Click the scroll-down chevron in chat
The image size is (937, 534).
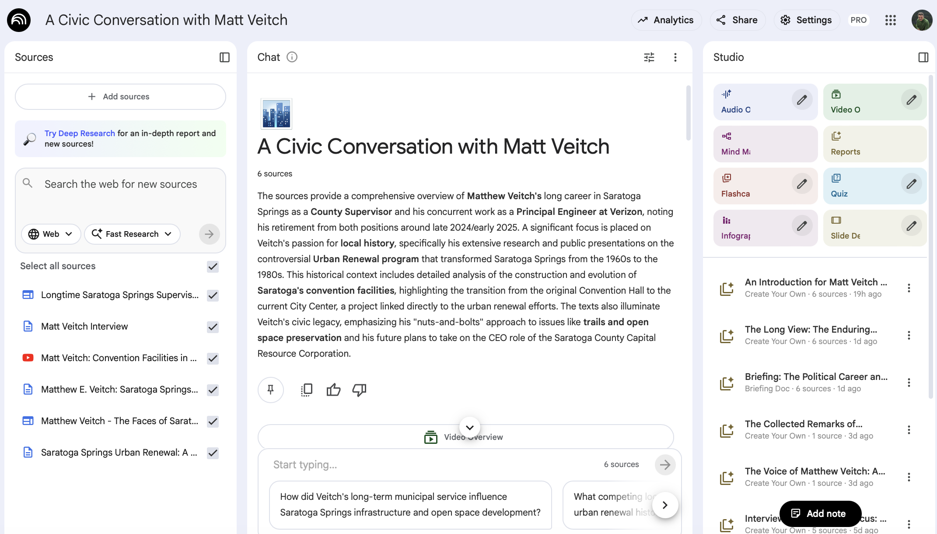click(x=469, y=427)
